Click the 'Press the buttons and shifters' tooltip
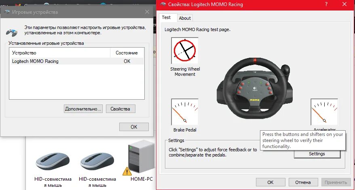 click(x=303, y=140)
